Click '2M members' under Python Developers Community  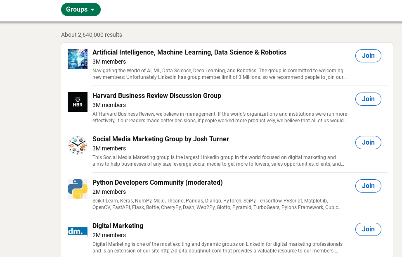(x=109, y=192)
